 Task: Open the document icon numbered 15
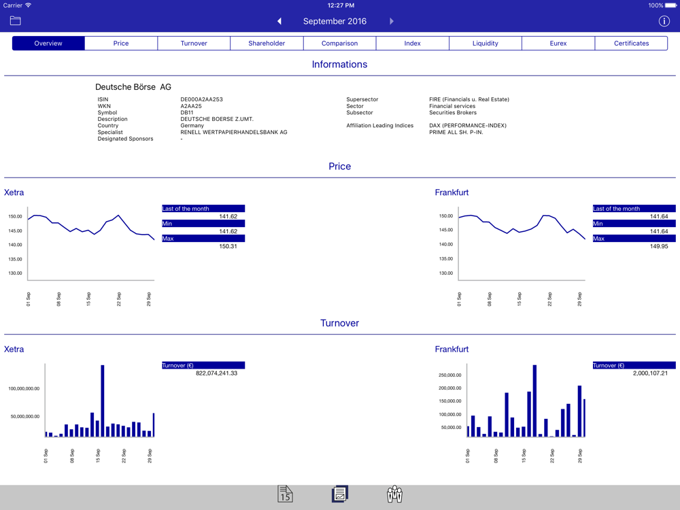285,494
